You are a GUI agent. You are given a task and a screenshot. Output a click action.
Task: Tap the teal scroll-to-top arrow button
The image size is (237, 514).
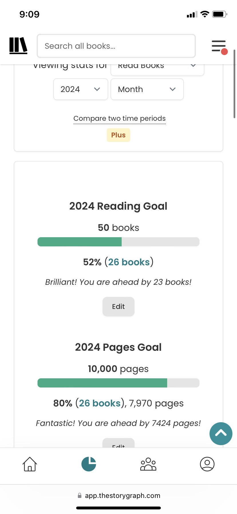click(221, 434)
